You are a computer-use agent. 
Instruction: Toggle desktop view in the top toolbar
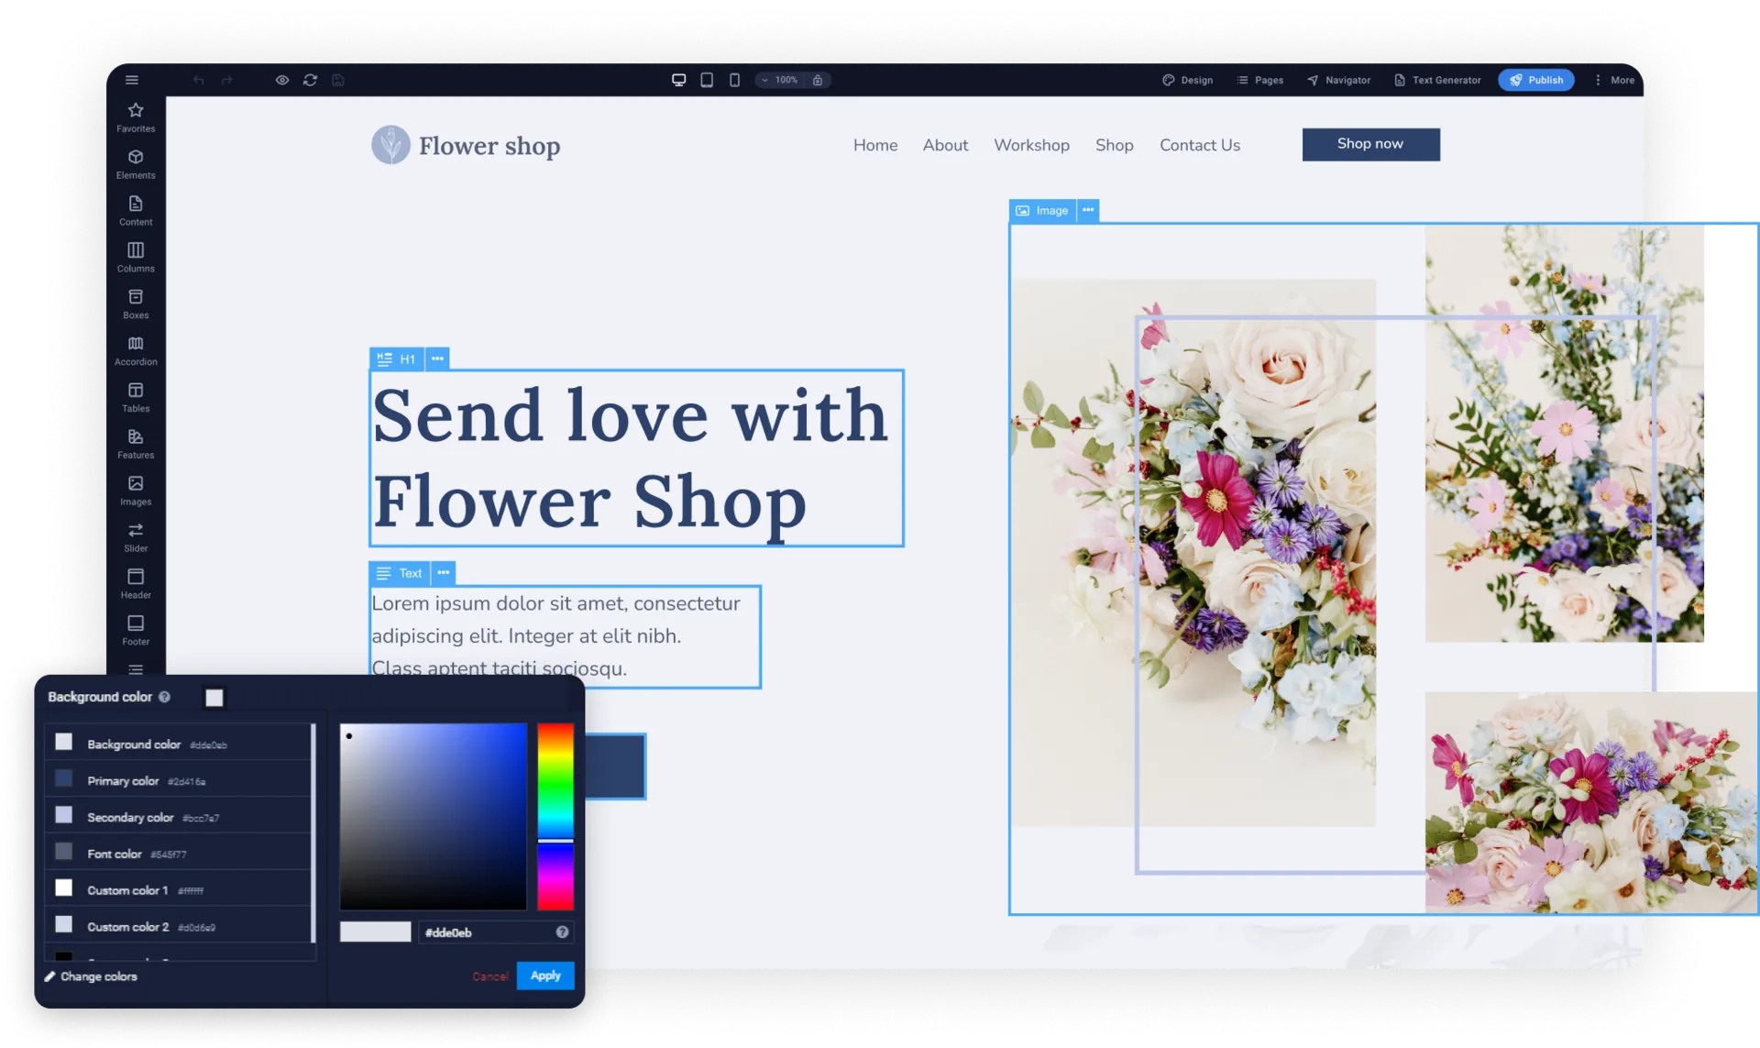[678, 80]
